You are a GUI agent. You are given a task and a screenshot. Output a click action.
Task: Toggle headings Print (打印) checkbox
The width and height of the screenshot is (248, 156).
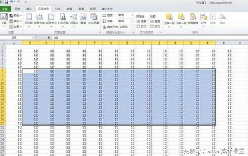coord(152,26)
